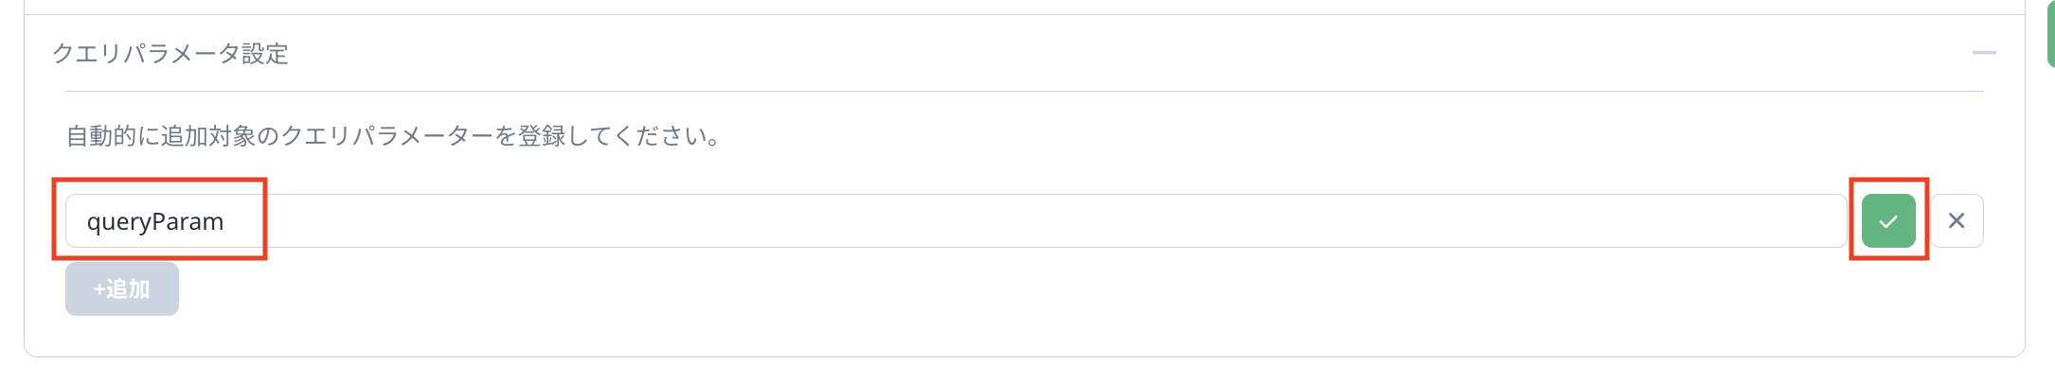Toggle the section with the dash icon
Viewport: 2055px width, 382px height.
click(x=1984, y=53)
